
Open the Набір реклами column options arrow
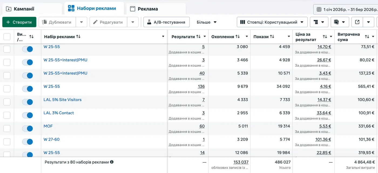point(163,37)
